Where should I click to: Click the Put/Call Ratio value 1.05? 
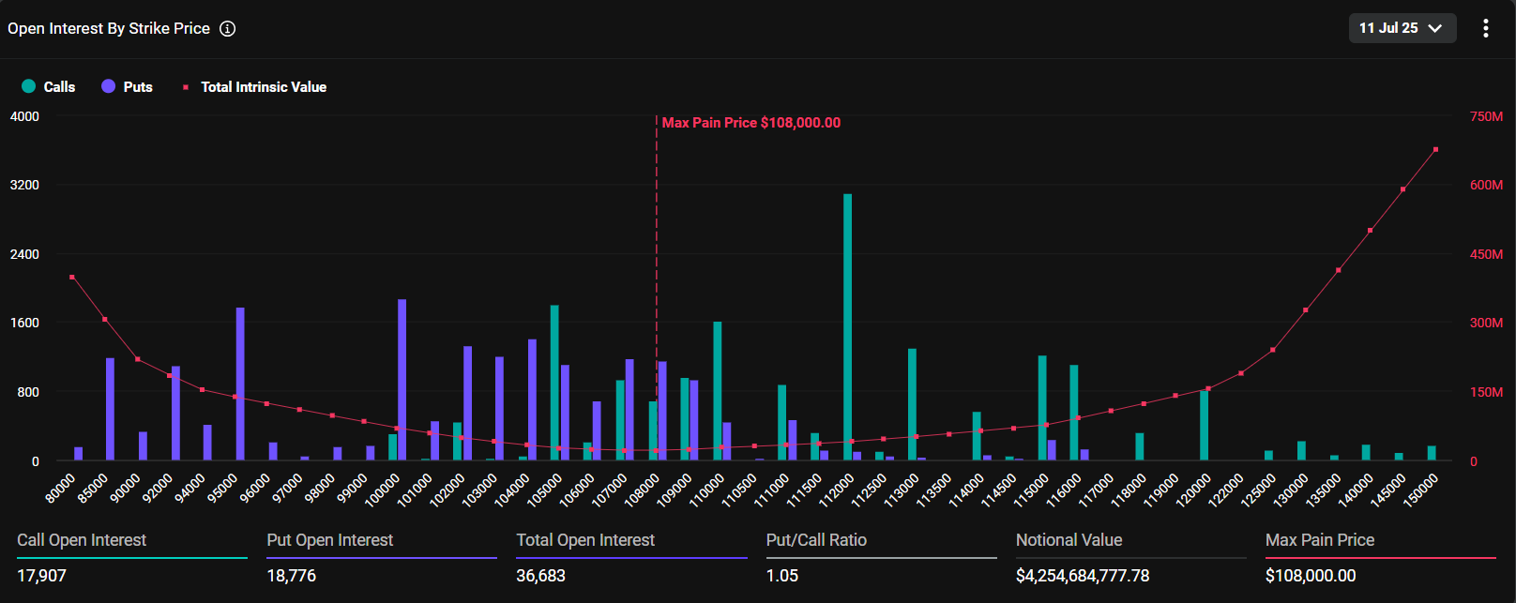[x=781, y=576]
